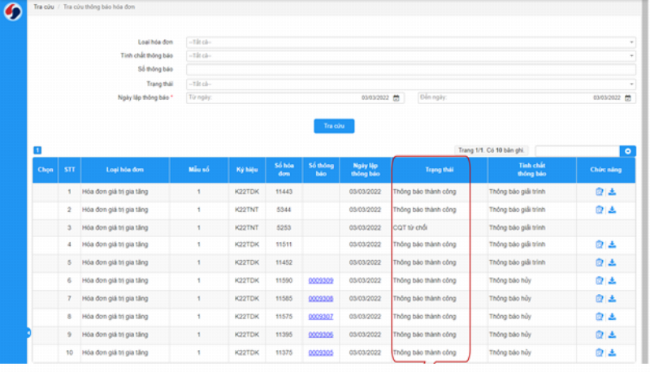Screen dimensions: 650x372
Task: Open the calendar for the Từ ngày field
Action: pos(396,98)
